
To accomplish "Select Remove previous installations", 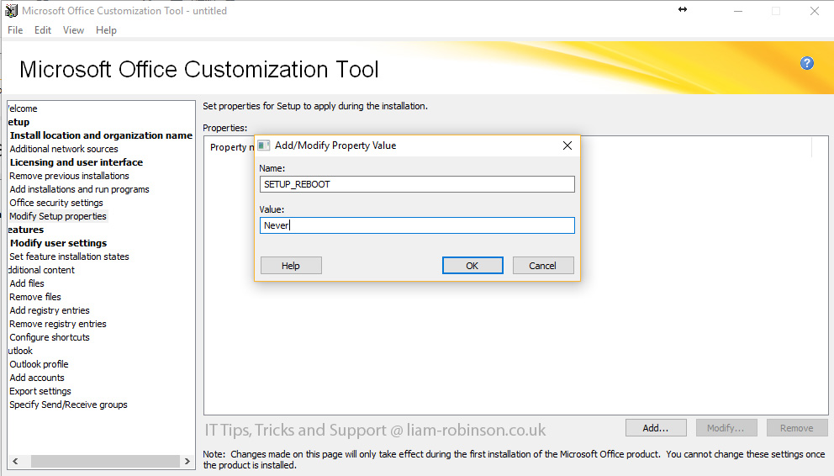I will coord(69,176).
